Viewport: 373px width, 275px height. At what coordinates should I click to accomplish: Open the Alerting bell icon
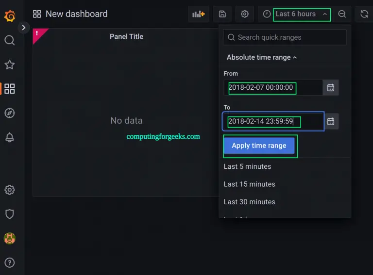[x=10, y=137]
